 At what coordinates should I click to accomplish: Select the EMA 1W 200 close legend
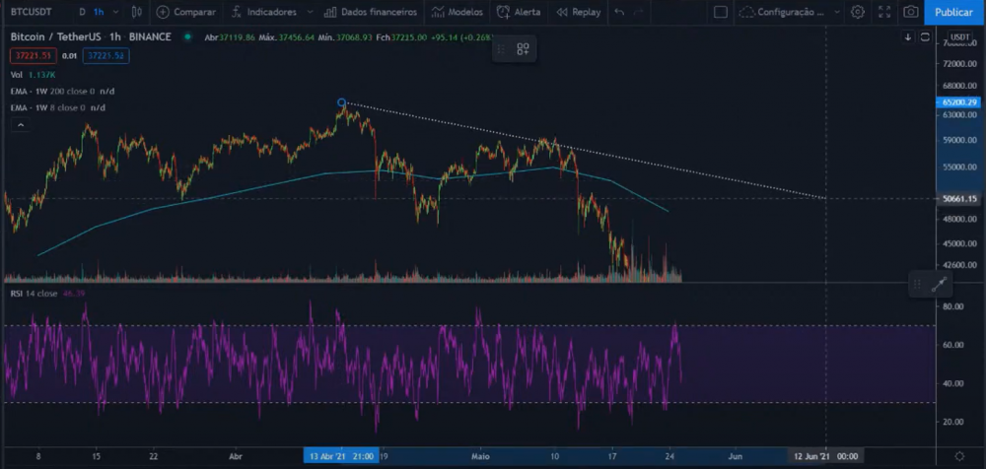pyautogui.click(x=62, y=92)
